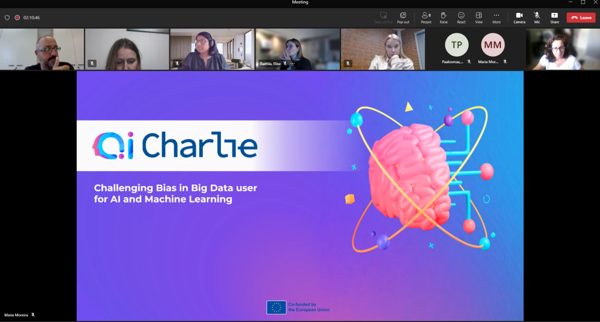600x322 pixels.
Task: Raise your hand in the meeting
Action: click(444, 16)
